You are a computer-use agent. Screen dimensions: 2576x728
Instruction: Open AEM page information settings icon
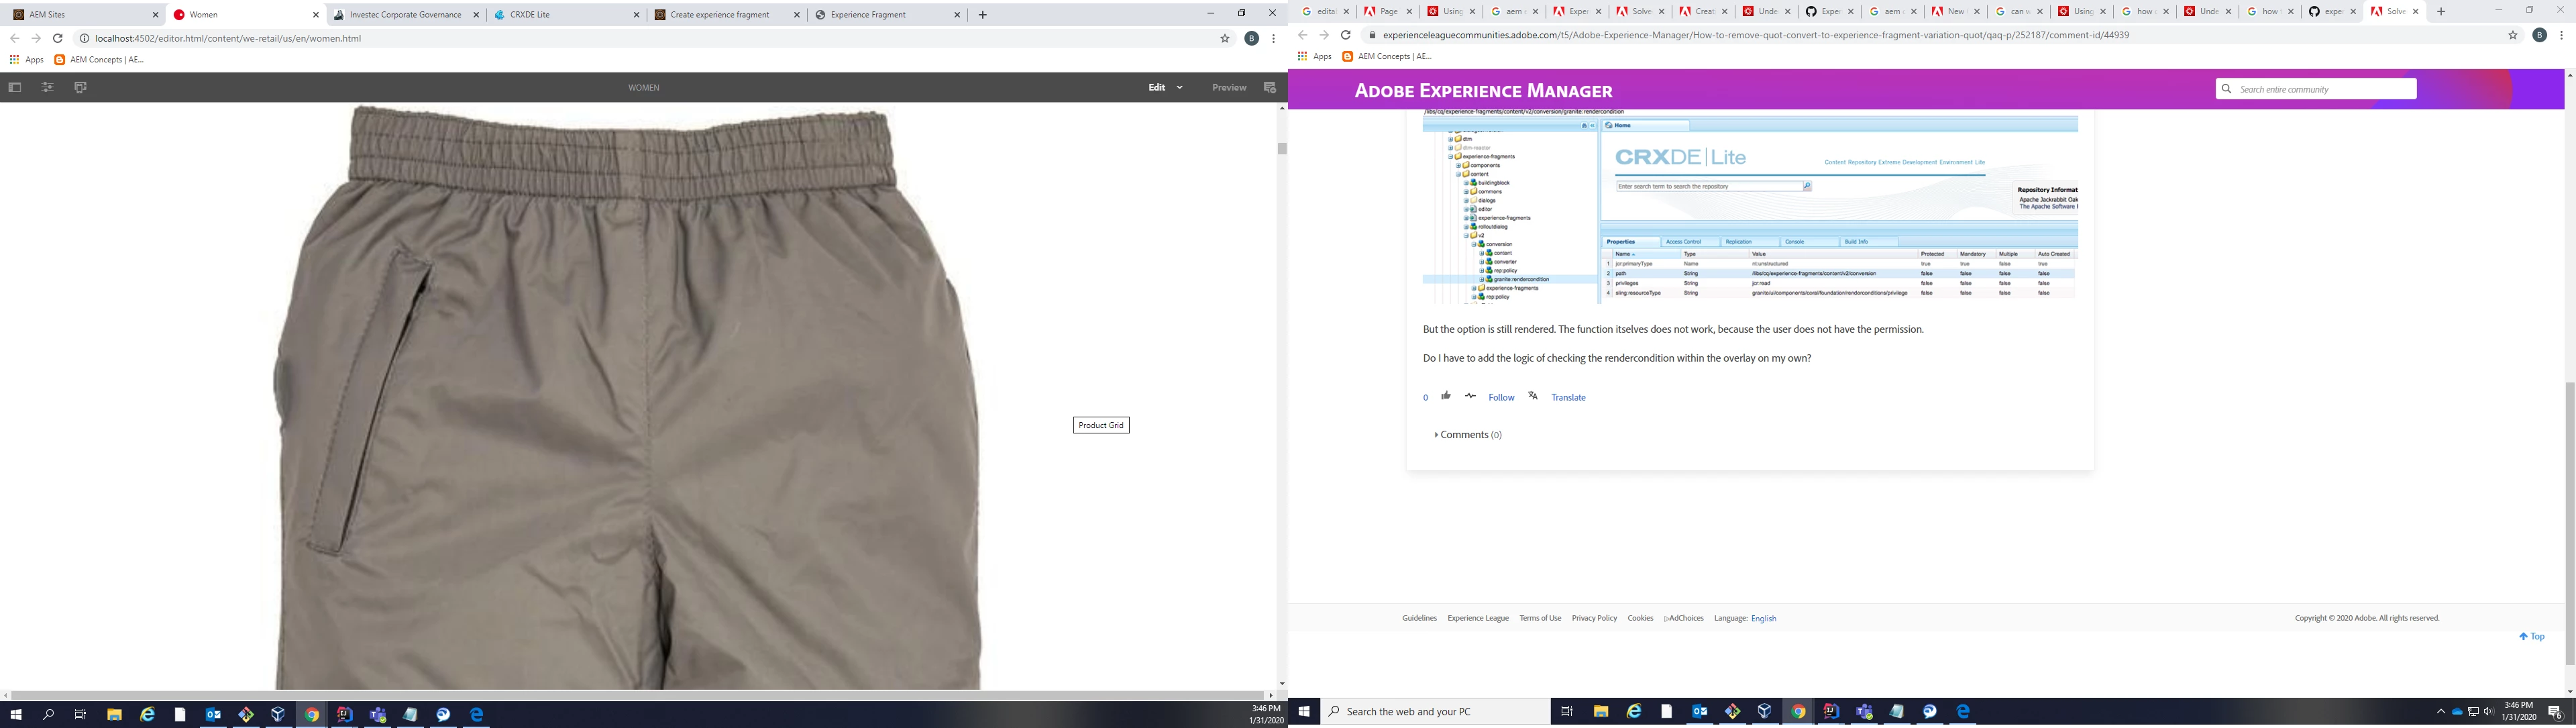(47, 87)
